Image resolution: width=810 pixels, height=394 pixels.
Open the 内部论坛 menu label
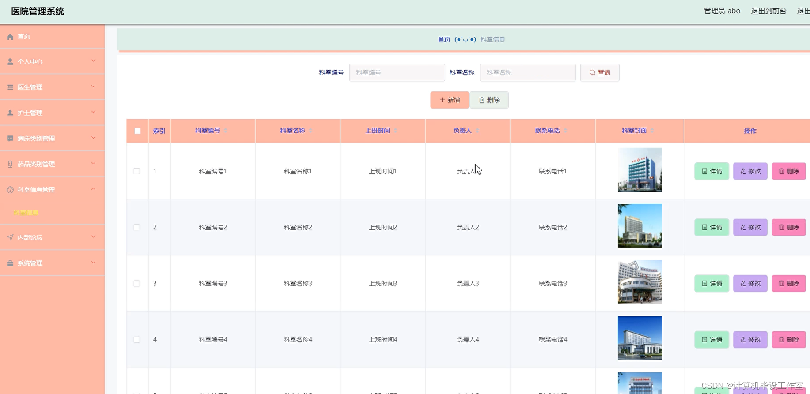coord(30,237)
